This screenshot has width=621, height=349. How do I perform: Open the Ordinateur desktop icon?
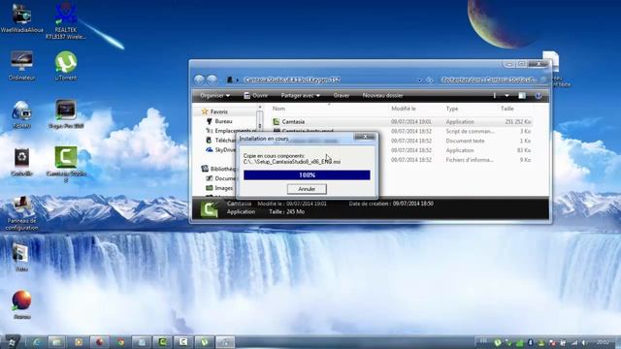click(x=21, y=65)
